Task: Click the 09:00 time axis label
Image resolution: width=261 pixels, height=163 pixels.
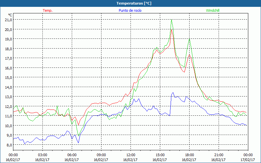Action: (x=101, y=155)
